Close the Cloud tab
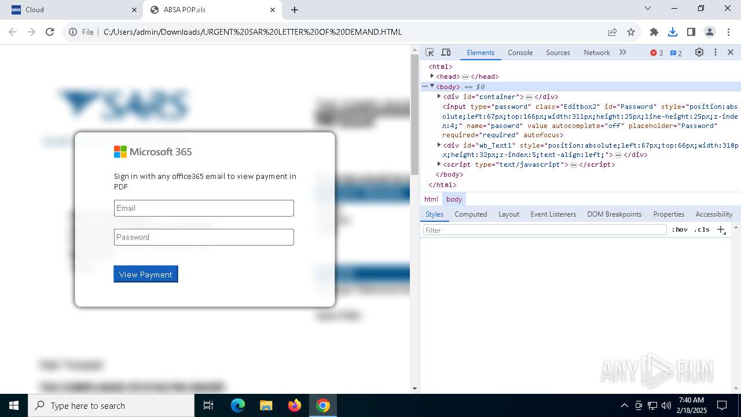Image resolution: width=741 pixels, height=417 pixels. click(x=134, y=10)
